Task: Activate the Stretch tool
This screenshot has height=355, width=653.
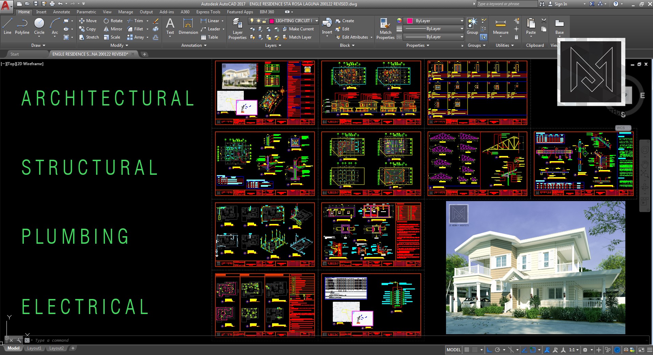Action: (89, 37)
